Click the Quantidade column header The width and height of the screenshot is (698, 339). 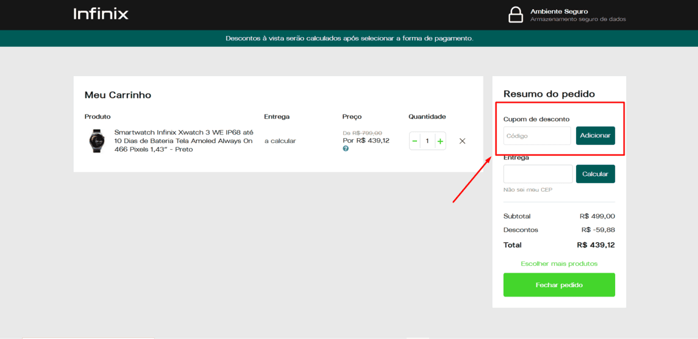(427, 116)
